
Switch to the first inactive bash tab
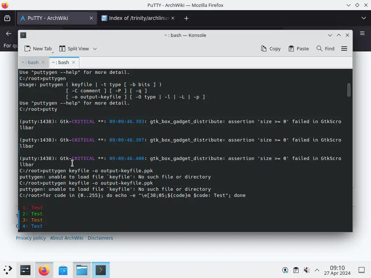30,62
